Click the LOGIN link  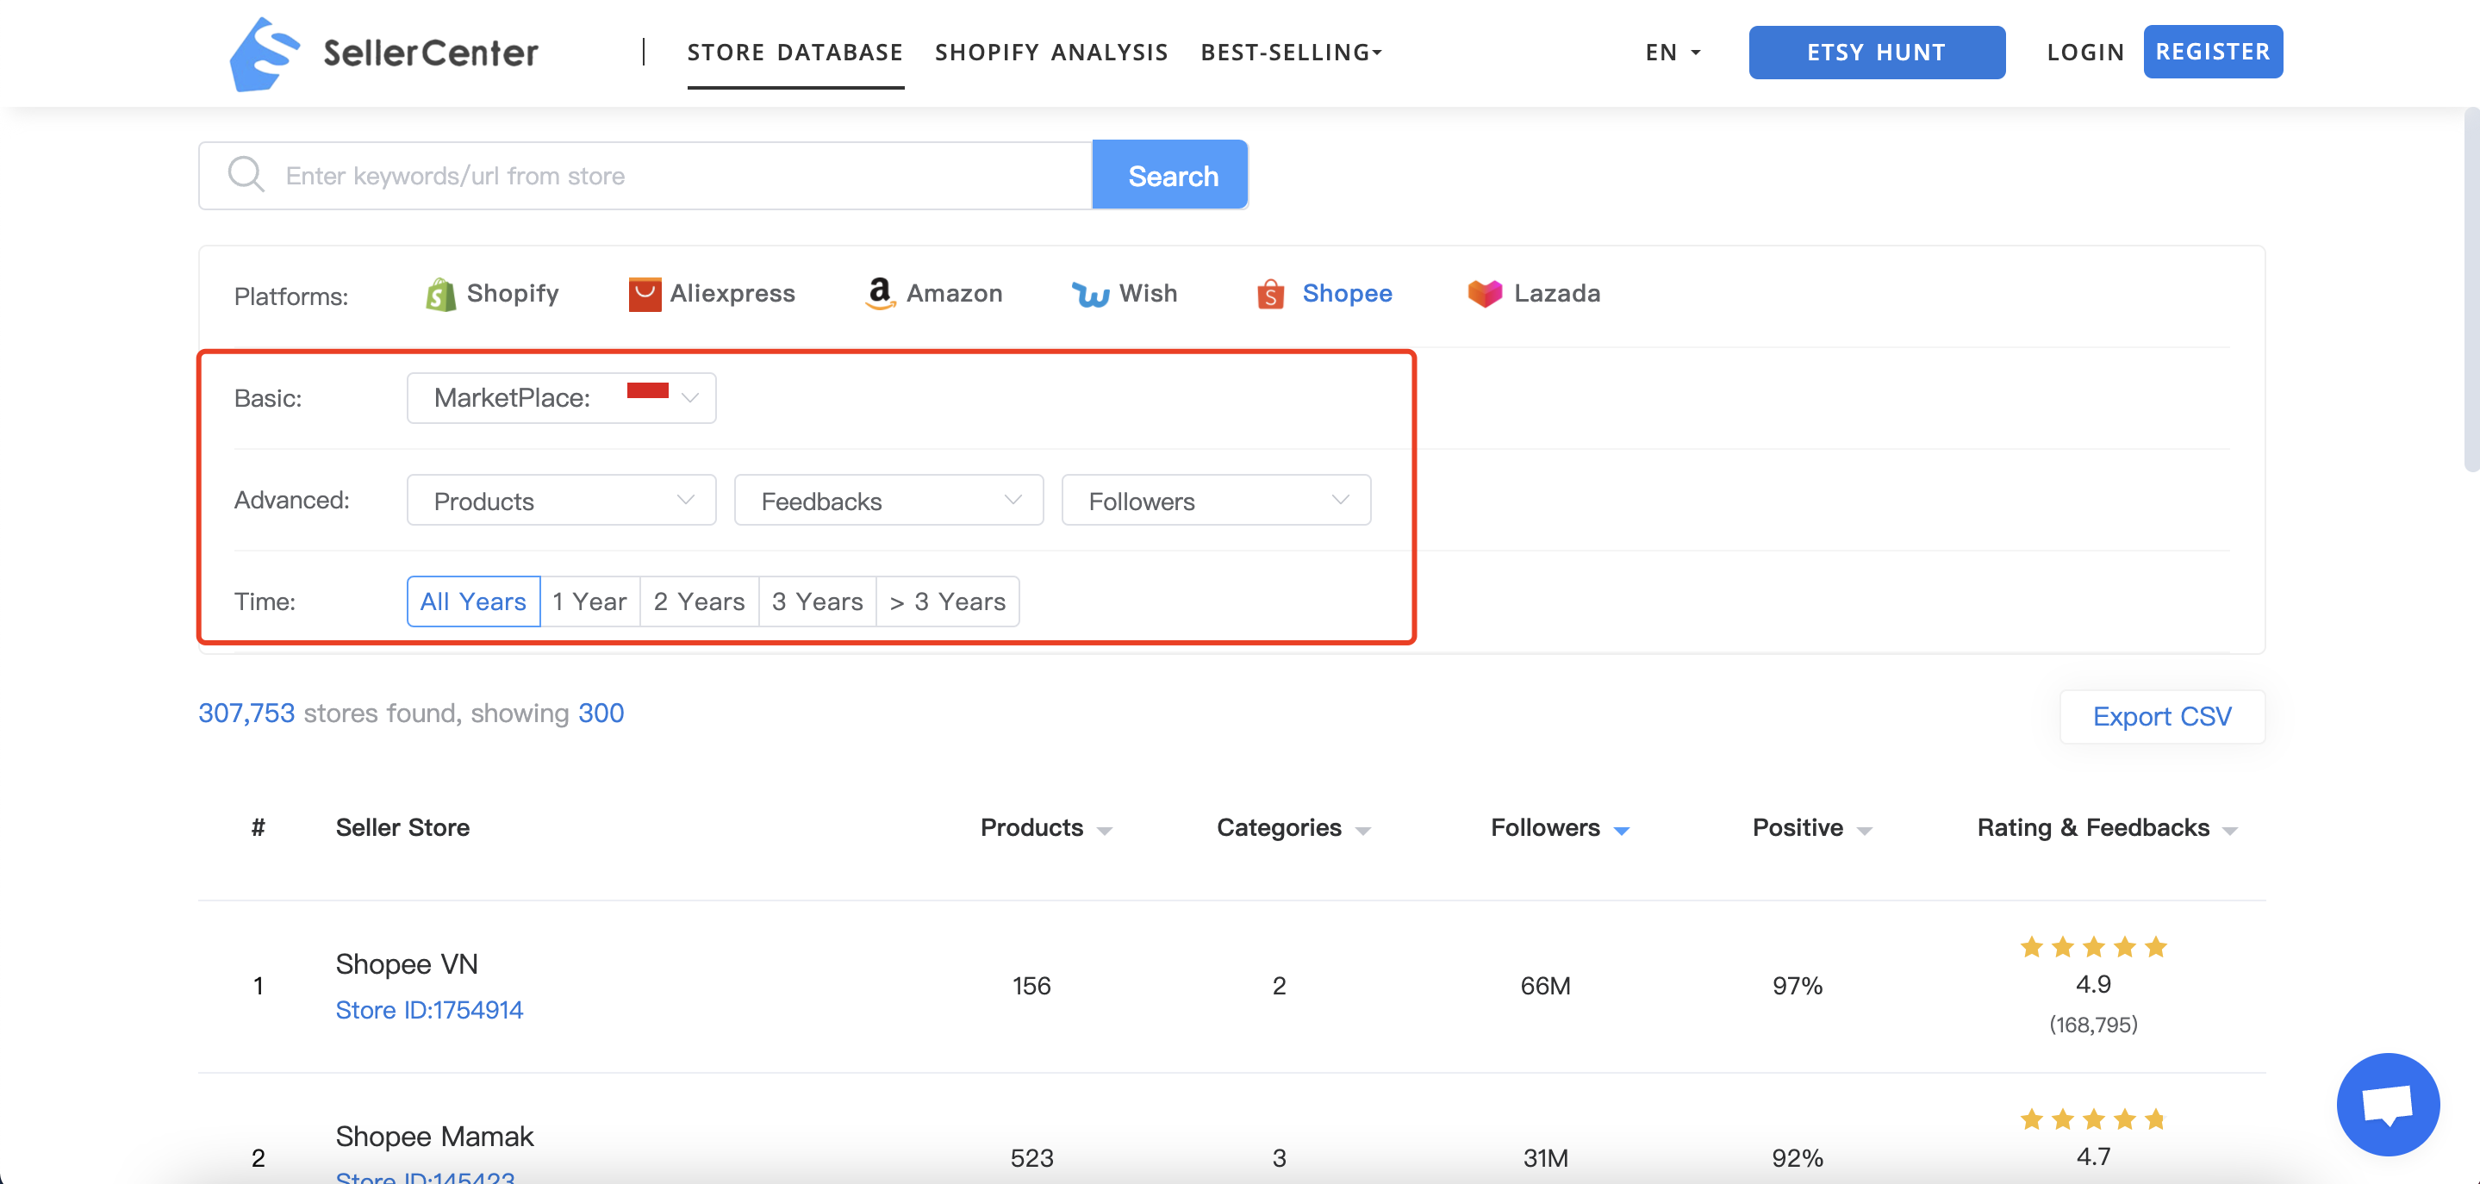(x=2085, y=52)
